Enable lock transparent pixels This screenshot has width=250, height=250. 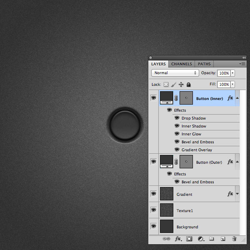166,84
